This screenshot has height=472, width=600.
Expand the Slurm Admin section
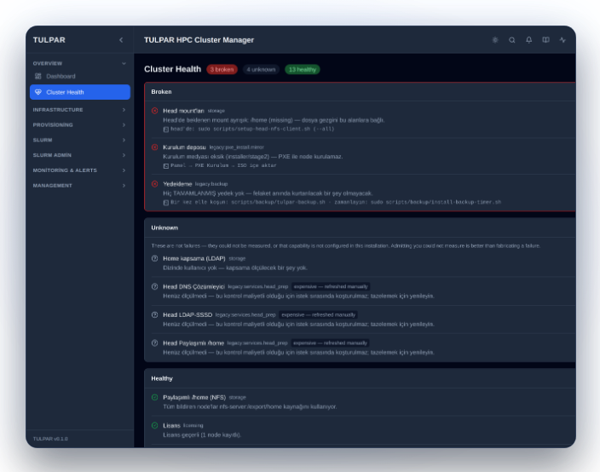pos(79,155)
